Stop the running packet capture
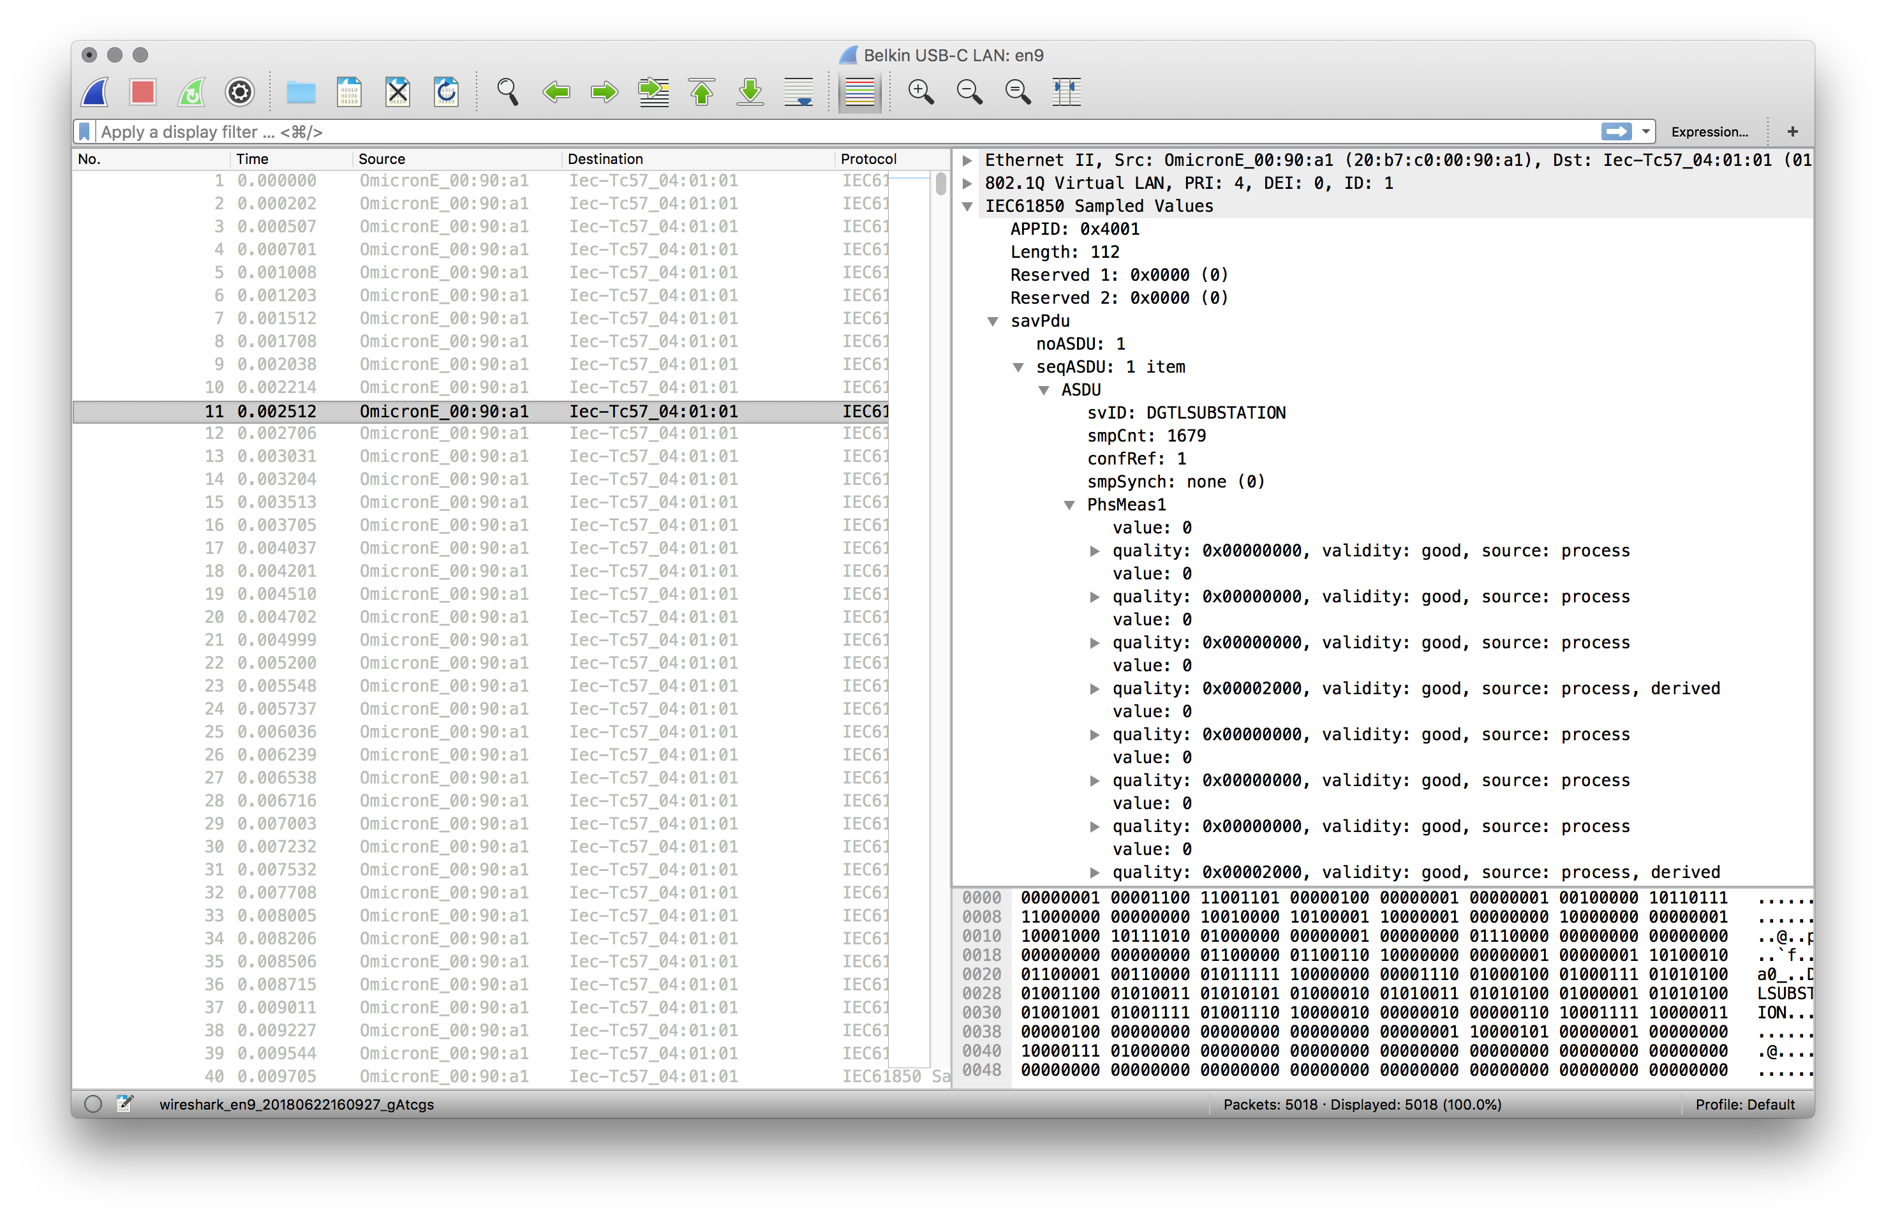Screen dimensions: 1886x1220 click(x=142, y=93)
